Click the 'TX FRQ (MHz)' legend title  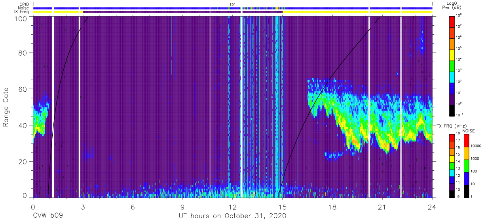tap(452, 126)
